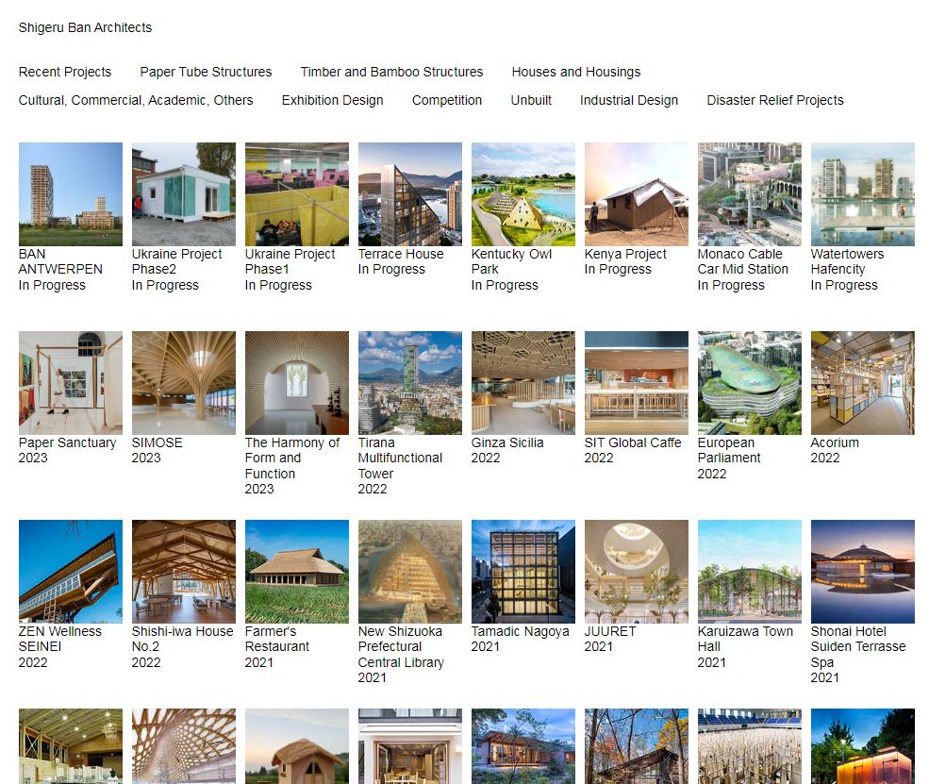This screenshot has width=929, height=784.
Task: Click New Shizuoka Prefectural Central Library title
Action: click(401, 646)
